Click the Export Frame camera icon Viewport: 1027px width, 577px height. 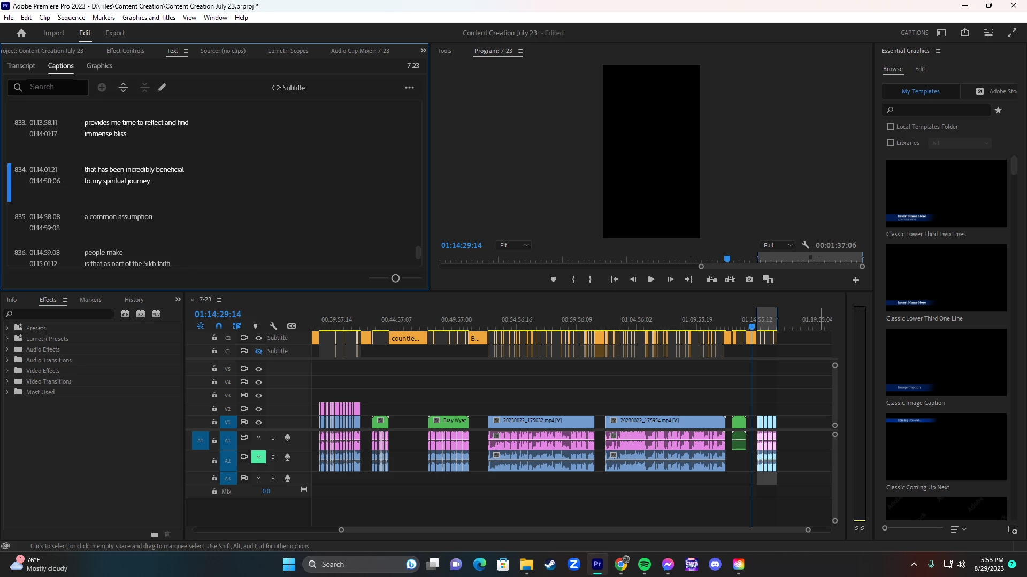749,279
